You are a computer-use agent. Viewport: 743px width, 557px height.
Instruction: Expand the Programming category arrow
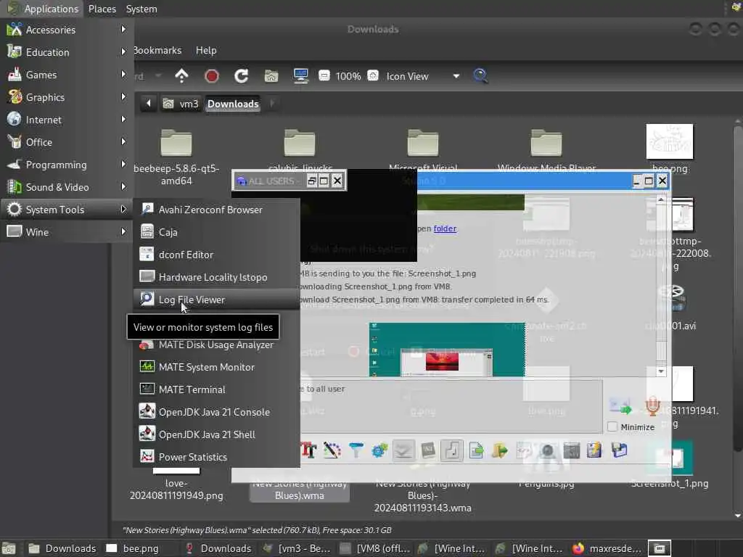123,165
